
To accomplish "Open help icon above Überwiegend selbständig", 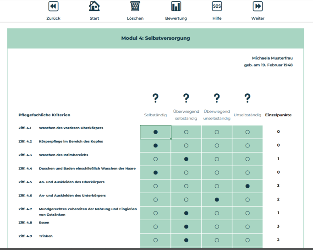I will pos(186,98).
